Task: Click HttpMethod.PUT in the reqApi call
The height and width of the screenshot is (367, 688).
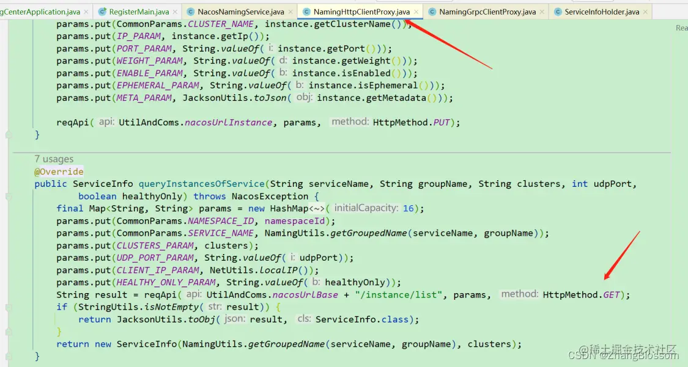Action: point(412,123)
